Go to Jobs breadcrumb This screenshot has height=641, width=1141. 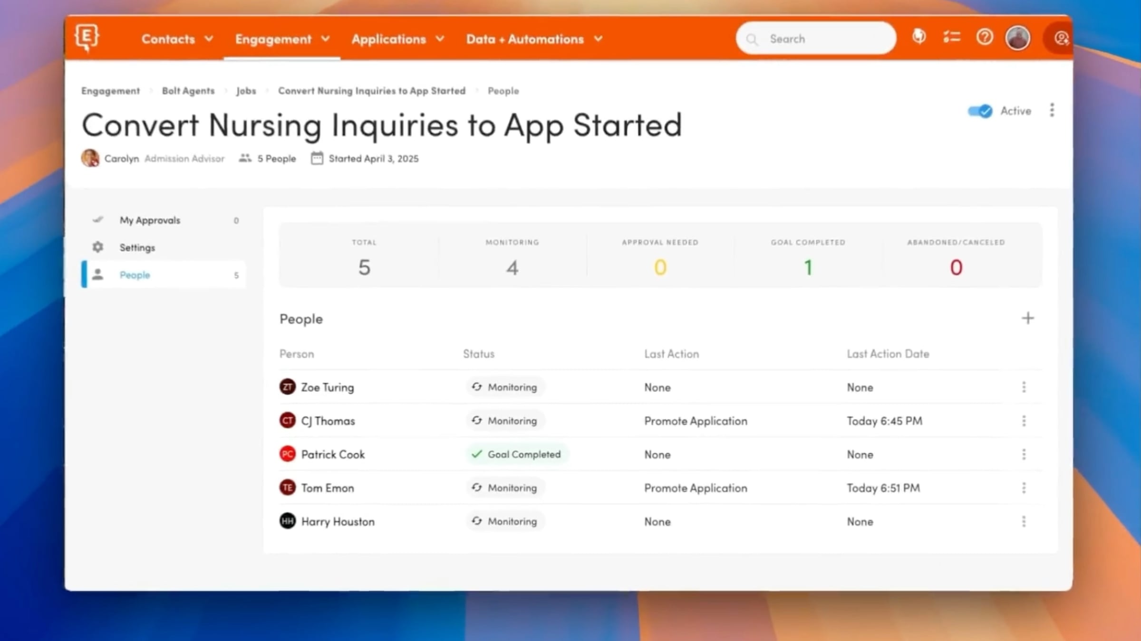pyautogui.click(x=246, y=91)
